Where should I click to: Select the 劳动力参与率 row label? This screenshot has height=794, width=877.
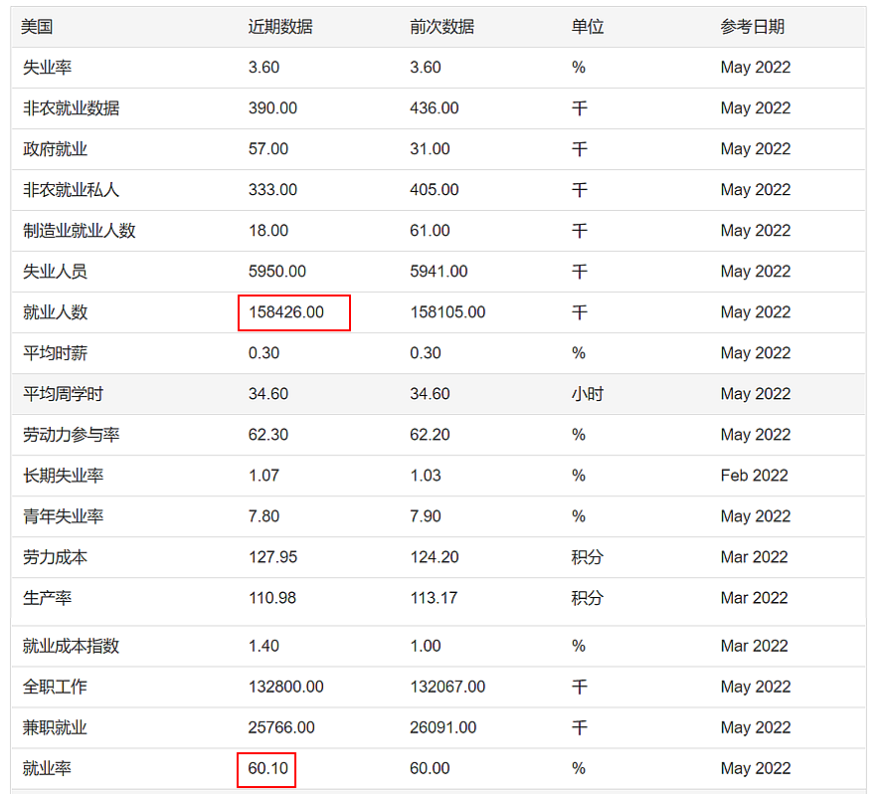pyautogui.click(x=71, y=436)
